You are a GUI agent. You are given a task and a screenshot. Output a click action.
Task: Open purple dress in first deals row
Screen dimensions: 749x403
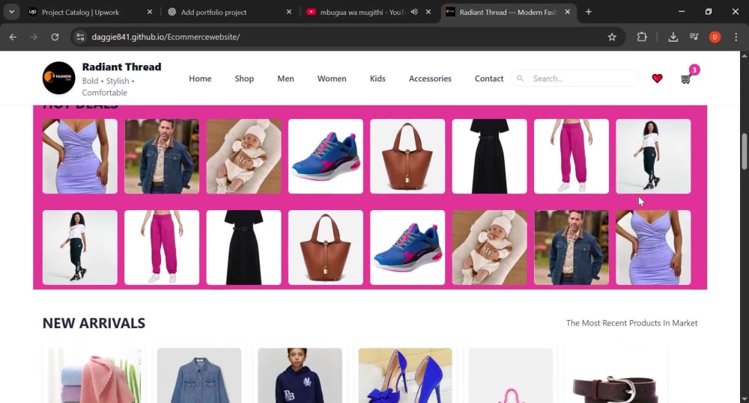point(80,156)
